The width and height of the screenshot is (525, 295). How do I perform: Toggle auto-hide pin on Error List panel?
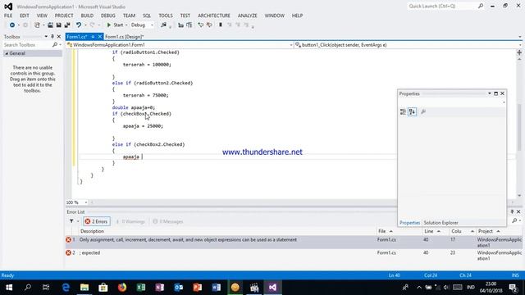click(512, 211)
